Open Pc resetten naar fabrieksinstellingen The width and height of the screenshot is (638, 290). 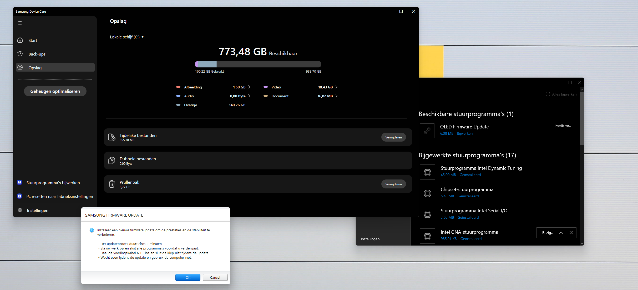pos(60,196)
